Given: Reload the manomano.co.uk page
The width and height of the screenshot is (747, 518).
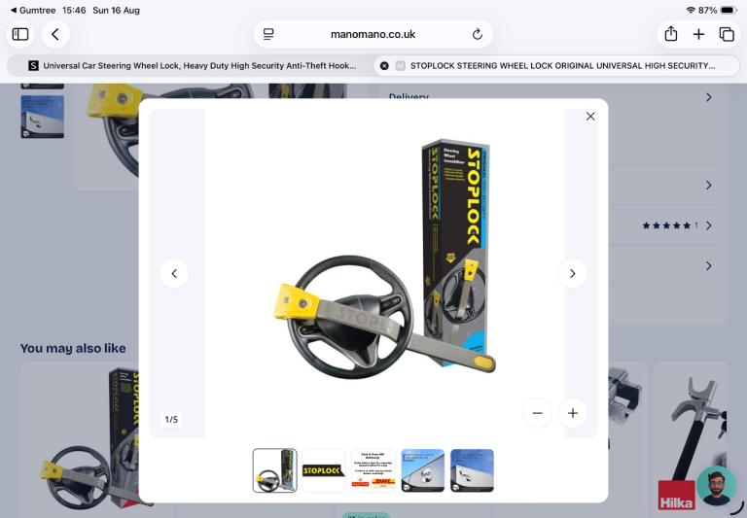Looking at the screenshot, I should [477, 34].
